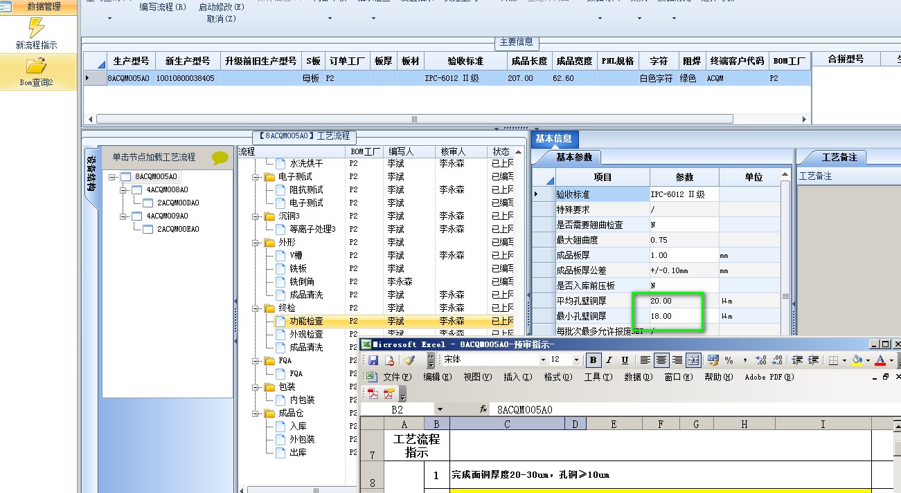Screen dimensions: 901x493
Task: Toggle Italic formatting in Excel
Action: [x=609, y=360]
